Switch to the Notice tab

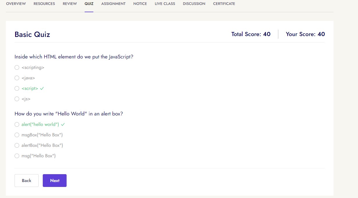pos(140,4)
